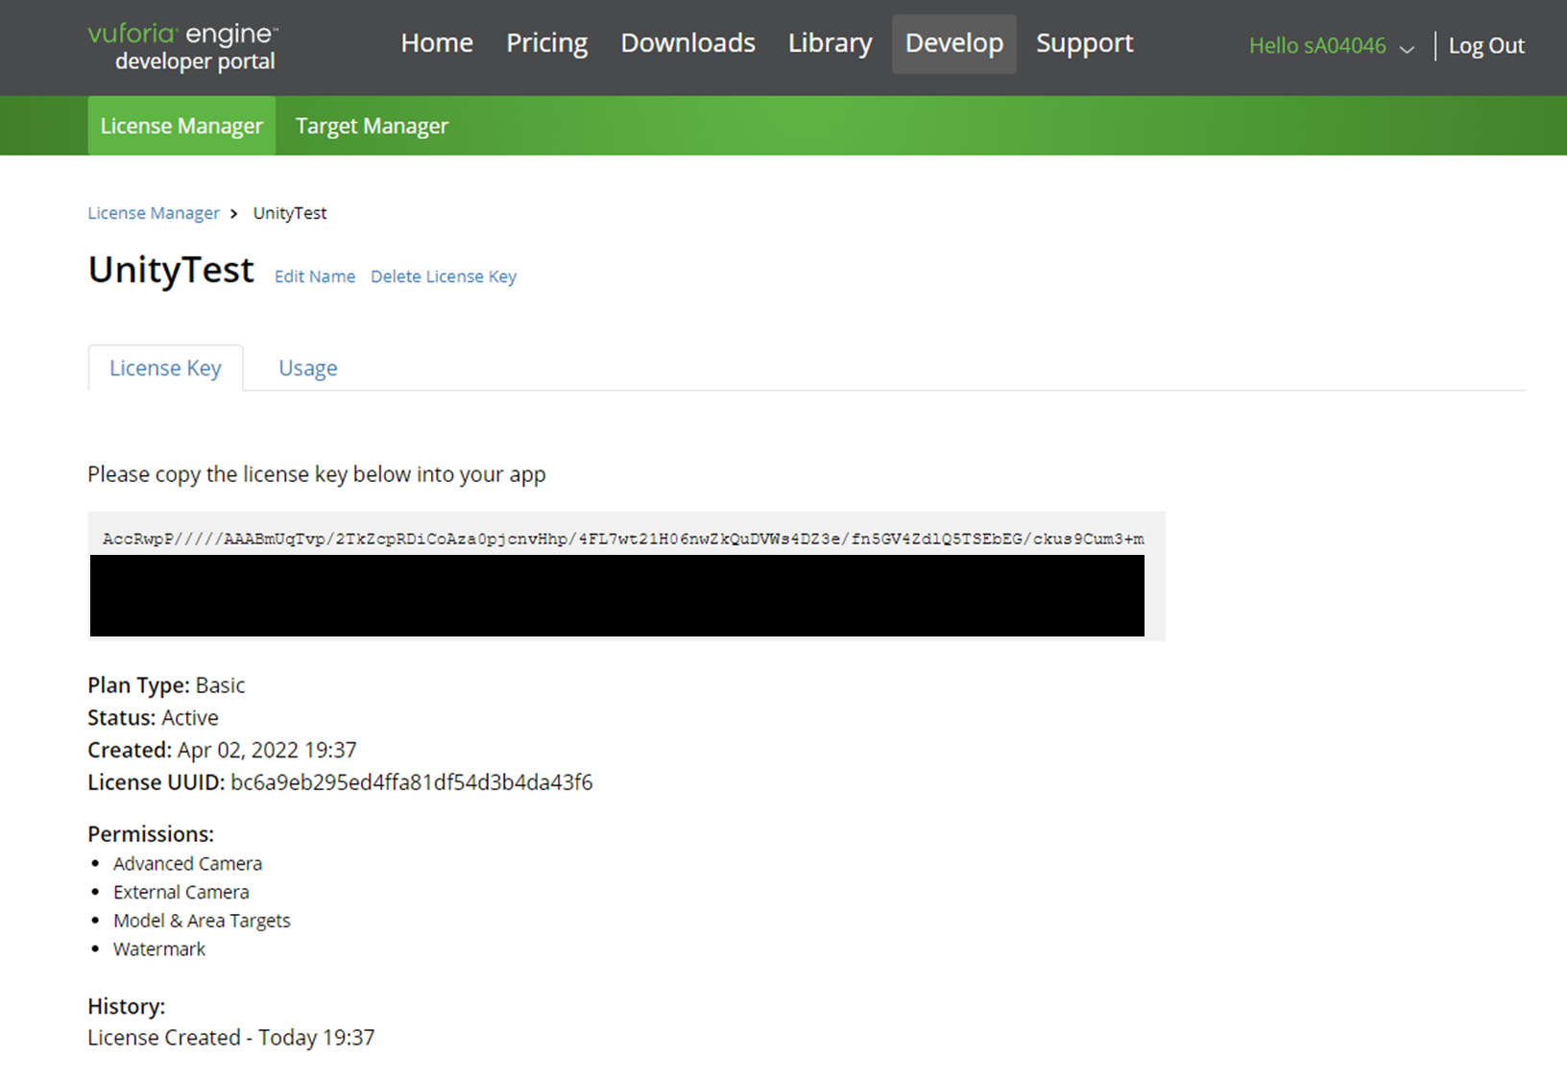The height and width of the screenshot is (1080, 1567).
Task: Open the Downloads page
Action: [687, 43]
